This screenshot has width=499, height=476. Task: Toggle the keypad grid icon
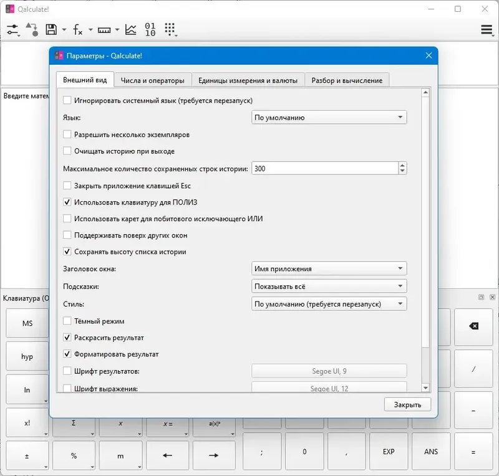tap(170, 29)
